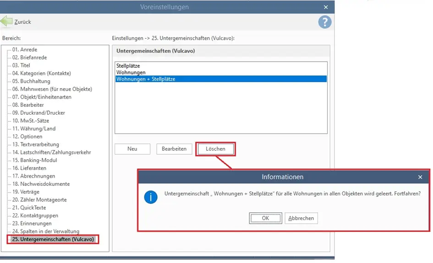Select the Wohnungen list entry
Image resolution: width=433 pixels, height=263 pixels.
[131, 72]
